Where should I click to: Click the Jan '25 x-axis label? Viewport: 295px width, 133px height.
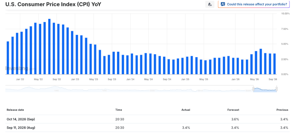(x=185, y=79)
